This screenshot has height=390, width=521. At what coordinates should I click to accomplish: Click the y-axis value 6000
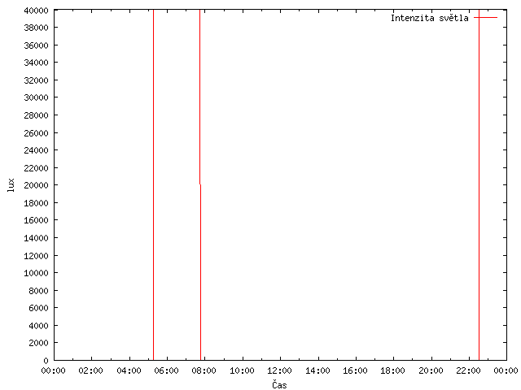pos(38,309)
